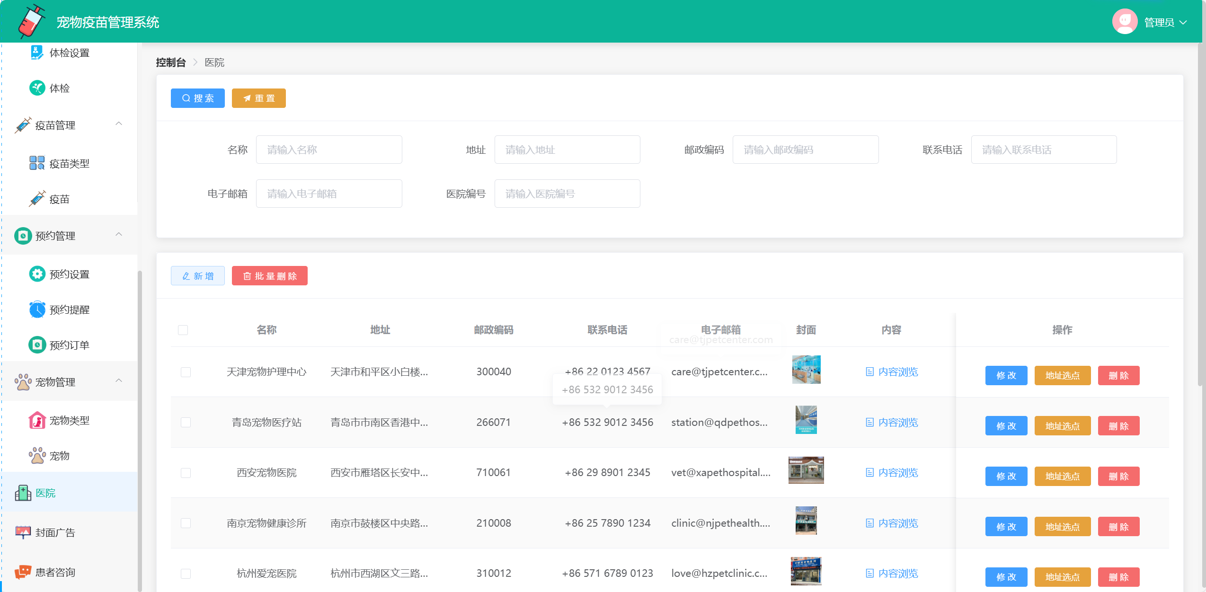Screen dimensions: 1206x592
Task: Click the 体检设置 icon in sidebar
Action: pos(37,53)
